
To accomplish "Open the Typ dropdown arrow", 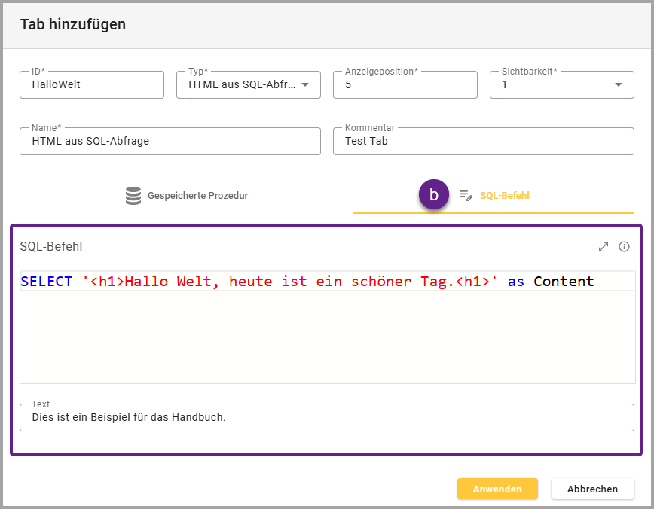I will (305, 84).
